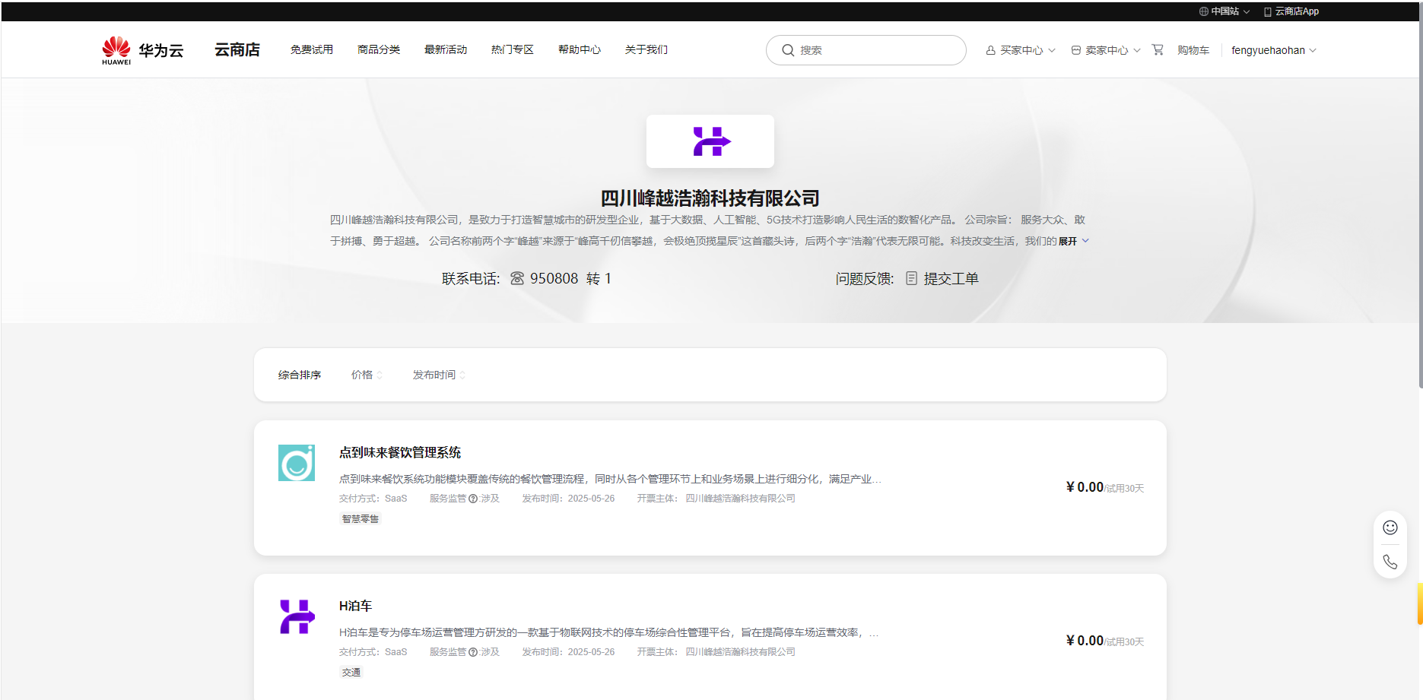Click the 点到味来 product logo thumbnail
This screenshot has height=700, width=1423.
coord(297,463)
